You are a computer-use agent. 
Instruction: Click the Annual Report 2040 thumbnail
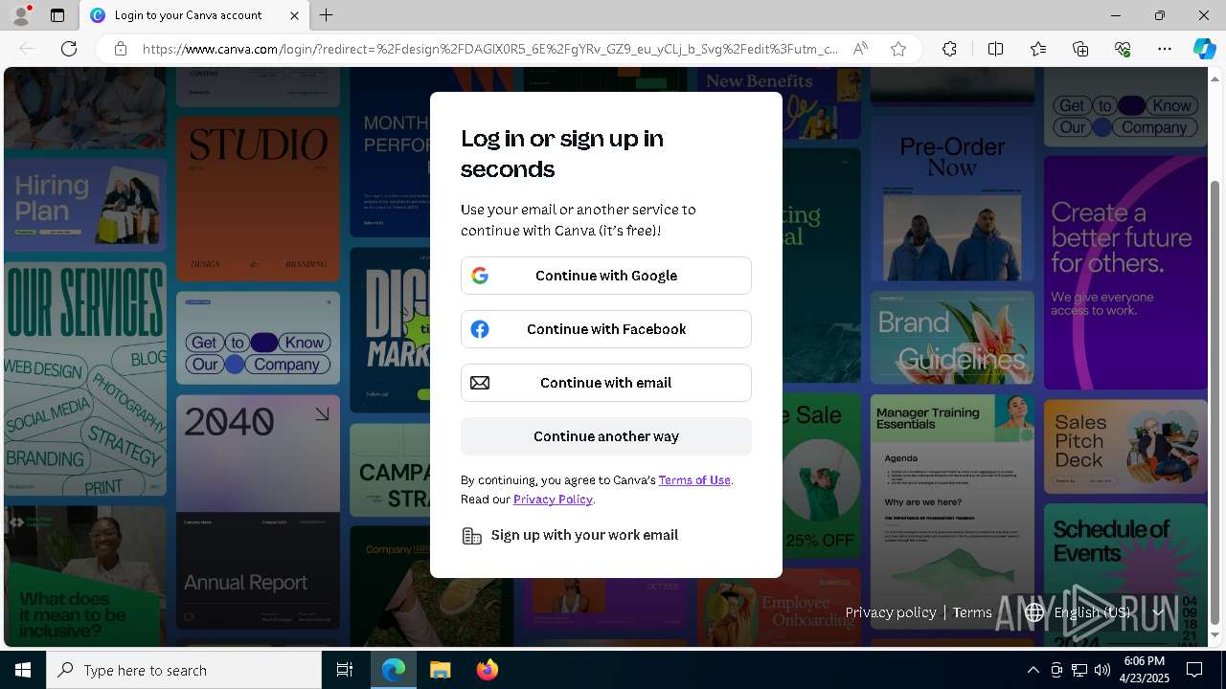pyautogui.click(x=258, y=512)
